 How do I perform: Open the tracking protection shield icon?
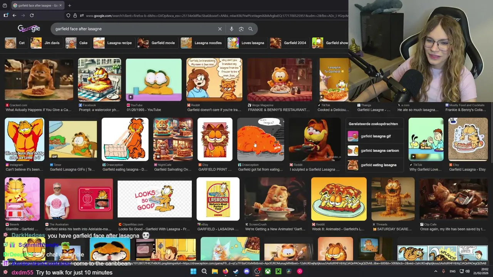tap(68, 15)
